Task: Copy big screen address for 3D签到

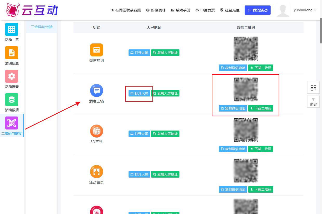Action: tap(165, 134)
